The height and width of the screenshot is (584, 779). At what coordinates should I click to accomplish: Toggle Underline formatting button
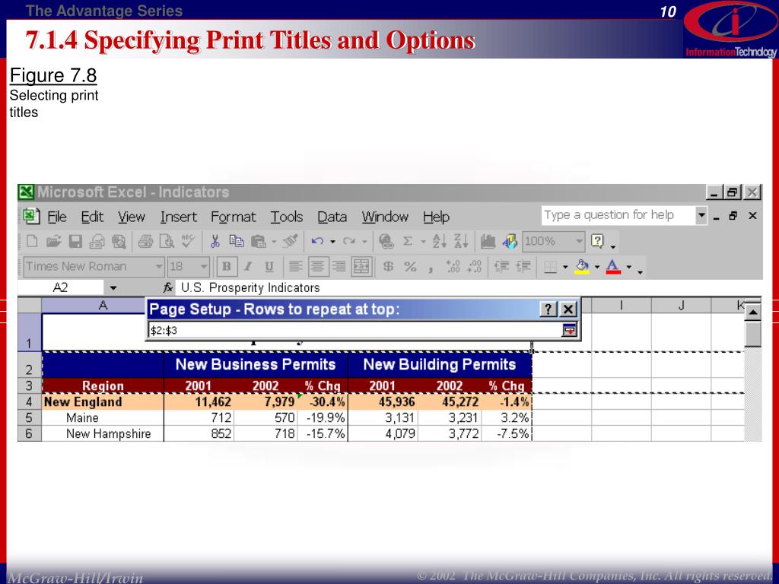[x=269, y=267]
